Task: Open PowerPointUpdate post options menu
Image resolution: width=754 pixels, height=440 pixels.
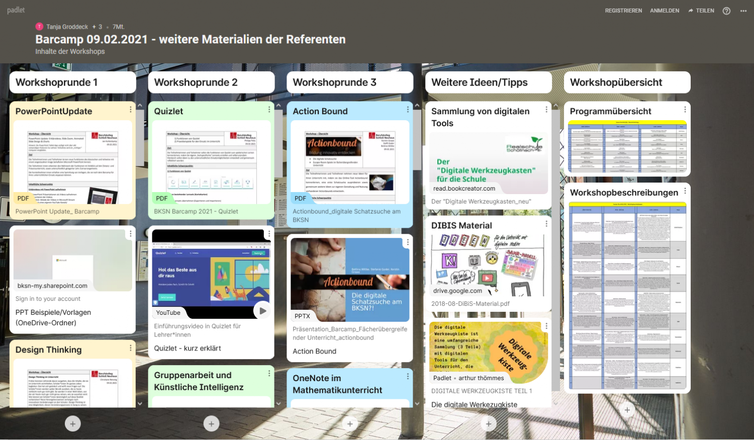Action: click(x=131, y=110)
